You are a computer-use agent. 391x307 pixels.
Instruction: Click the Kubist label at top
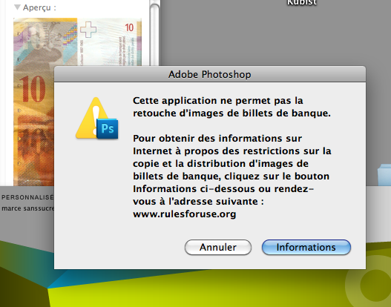tap(302, 2)
